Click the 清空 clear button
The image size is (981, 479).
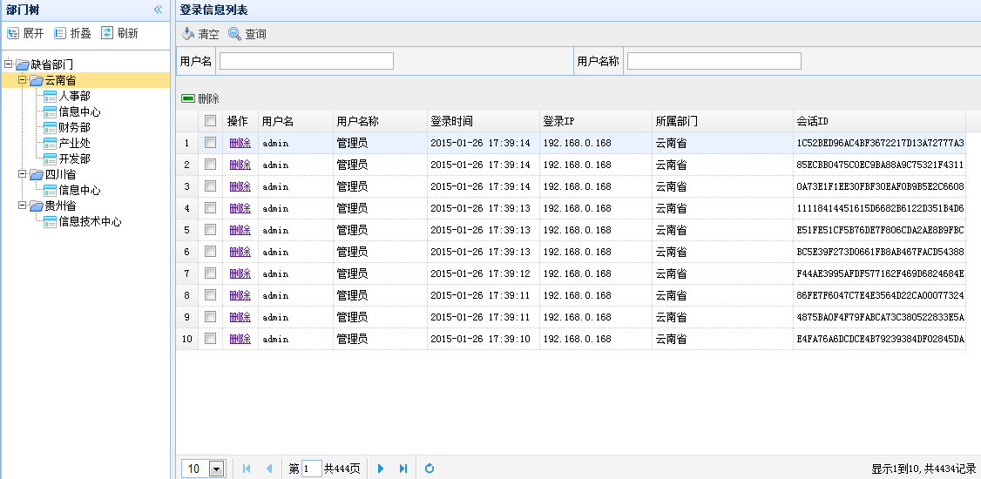click(x=200, y=34)
